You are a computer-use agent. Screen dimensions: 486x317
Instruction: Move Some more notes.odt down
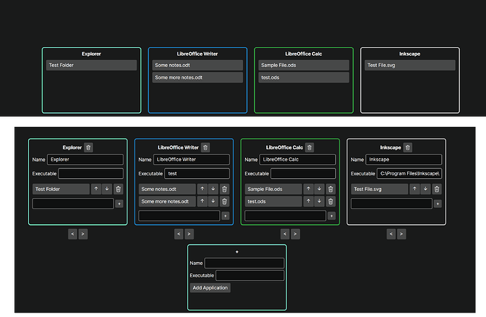213,201
